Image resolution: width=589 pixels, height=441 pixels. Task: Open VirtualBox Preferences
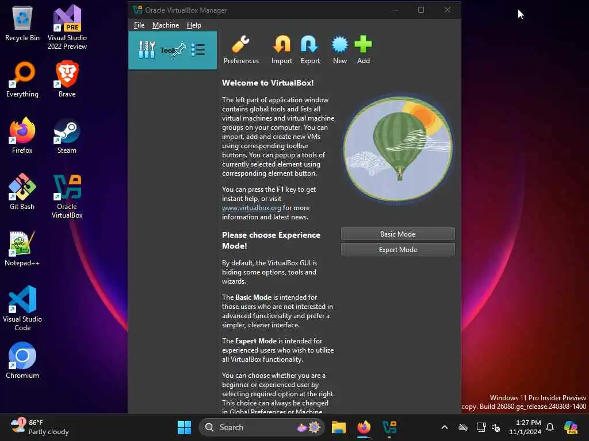point(241,50)
